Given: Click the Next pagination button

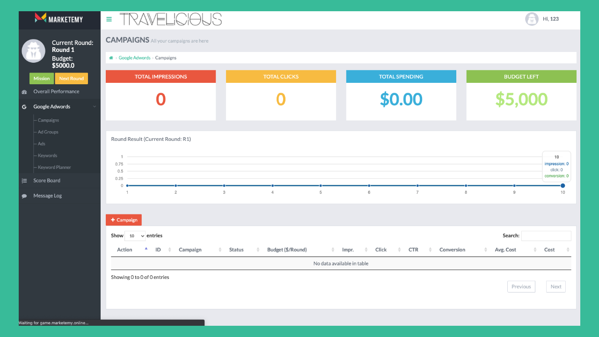Looking at the screenshot, I should point(556,286).
